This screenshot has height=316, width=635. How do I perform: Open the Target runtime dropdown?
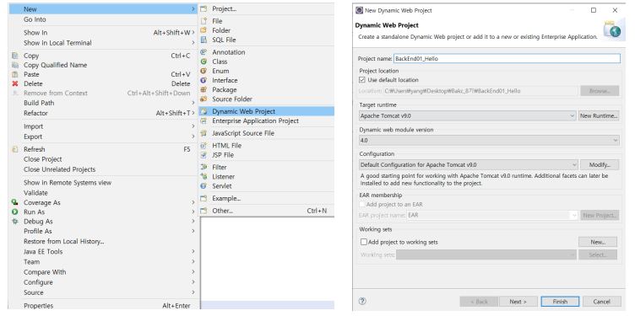tap(573, 116)
